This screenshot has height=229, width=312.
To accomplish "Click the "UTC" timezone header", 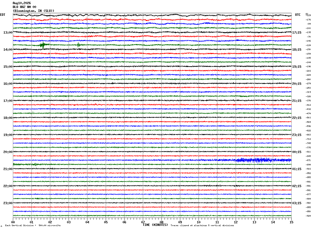I will pos(298,15).
